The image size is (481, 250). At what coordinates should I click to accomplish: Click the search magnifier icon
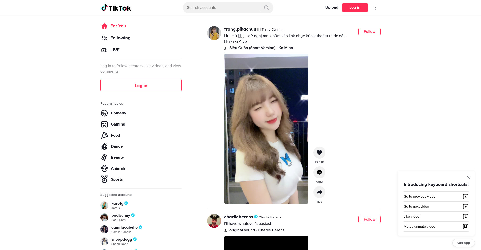(x=266, y=8)
